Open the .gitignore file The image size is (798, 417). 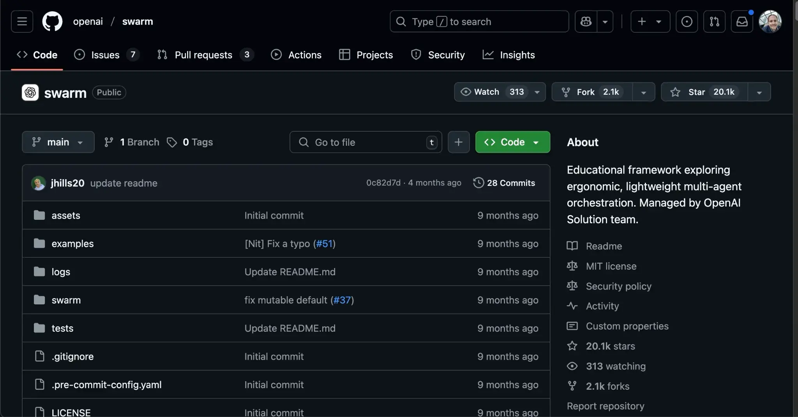(72, 356)
